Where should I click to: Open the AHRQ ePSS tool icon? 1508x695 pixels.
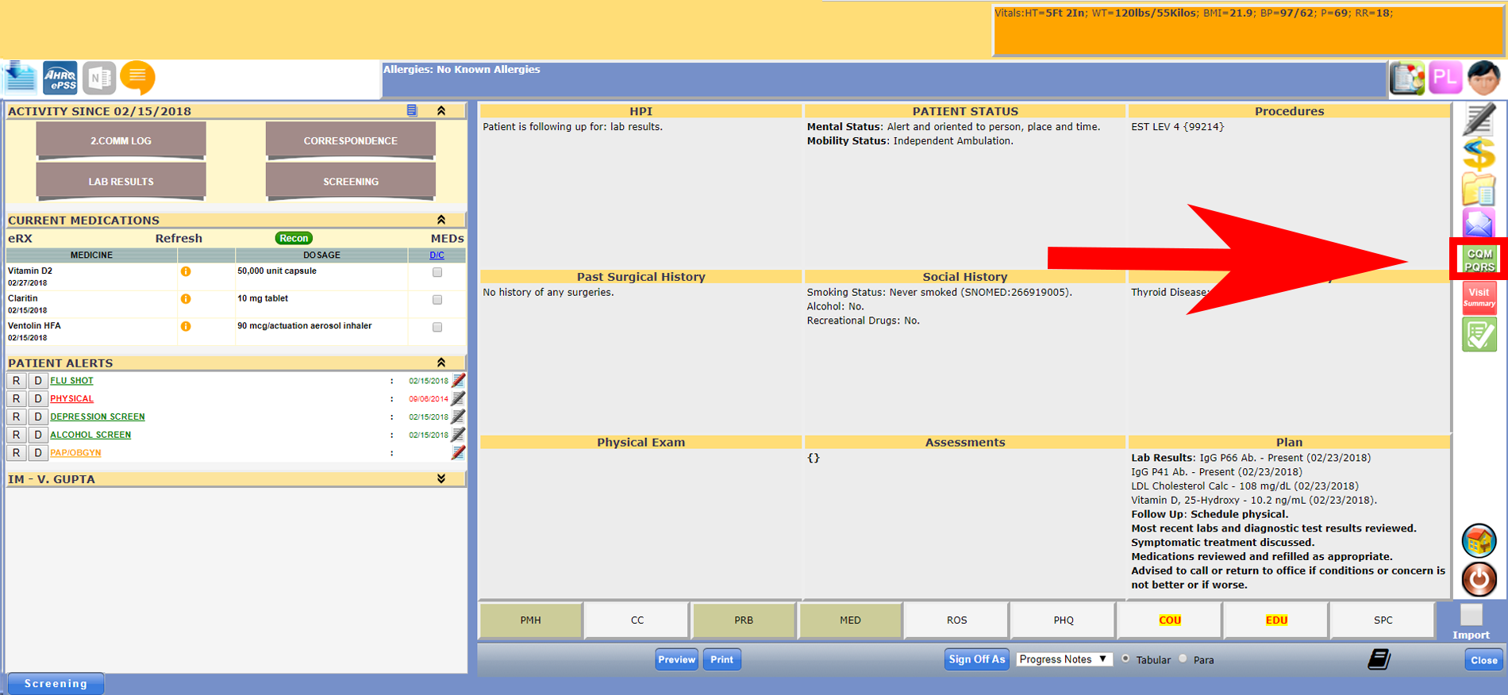pos(60,78)
